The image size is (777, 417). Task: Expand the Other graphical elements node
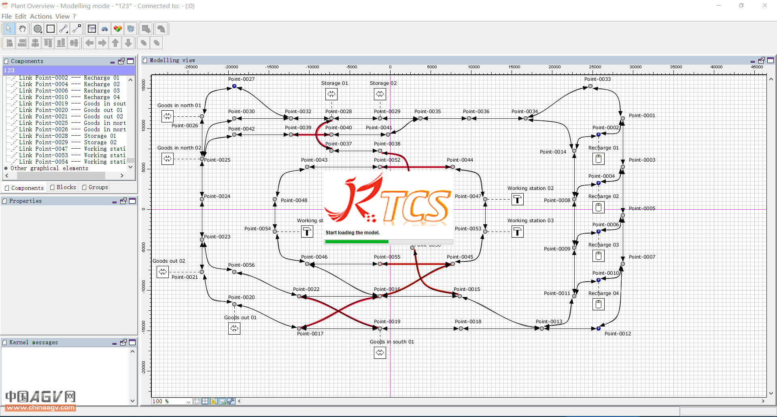6,168
